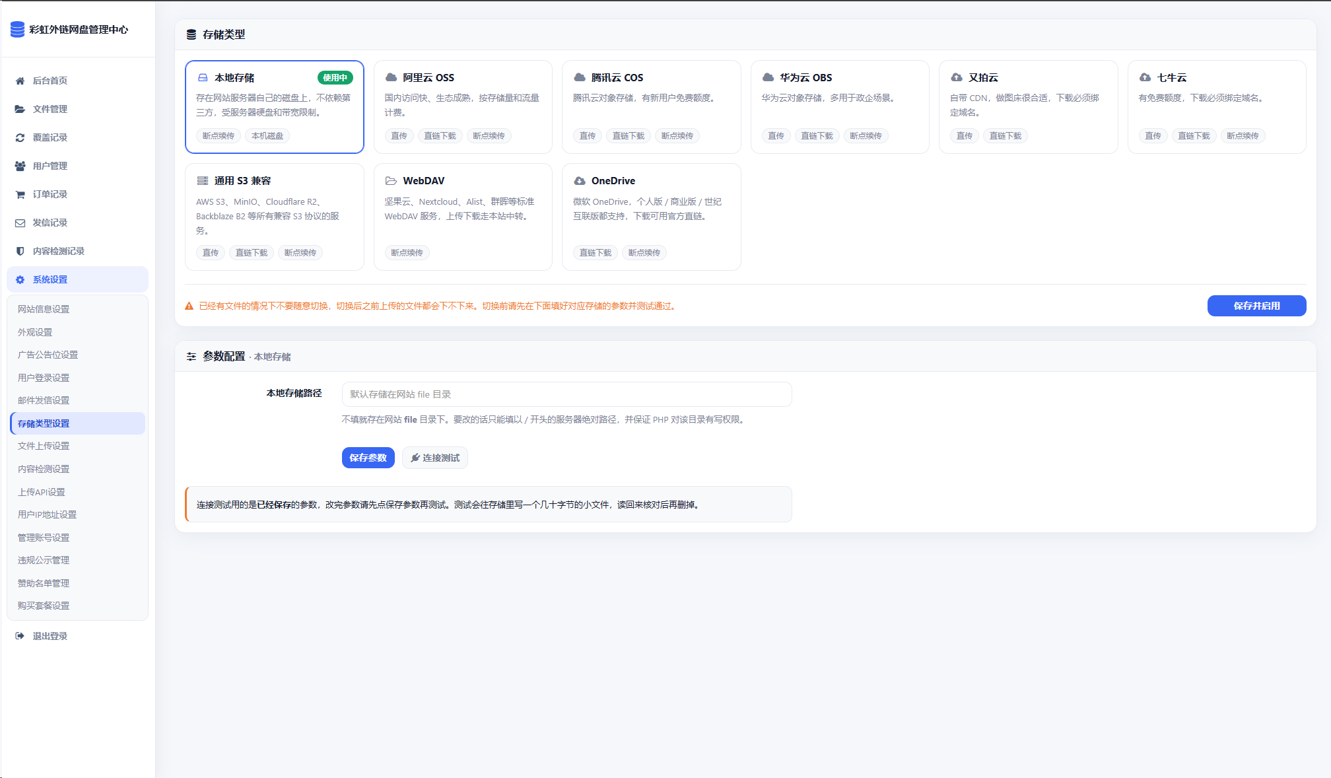The image size is (1331, 778).
Task: Open 外观设置 submenu item
Action: (78, 332)
